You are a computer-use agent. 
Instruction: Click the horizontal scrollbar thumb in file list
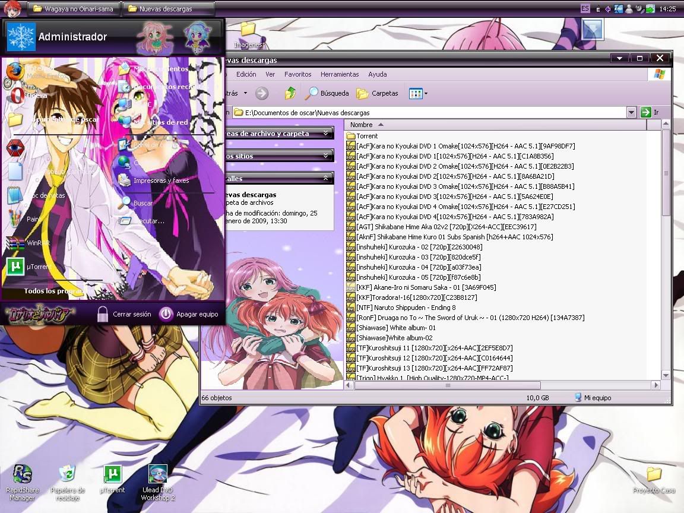448,385
